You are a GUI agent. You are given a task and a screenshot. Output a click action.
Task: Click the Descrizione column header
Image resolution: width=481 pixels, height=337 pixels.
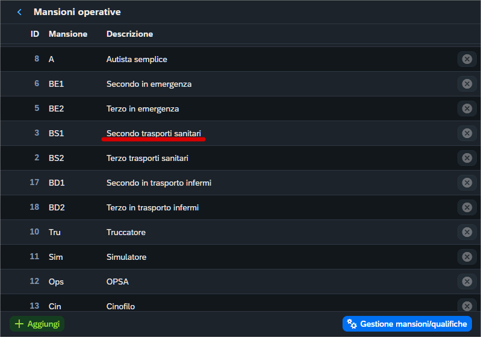point(129,34)
